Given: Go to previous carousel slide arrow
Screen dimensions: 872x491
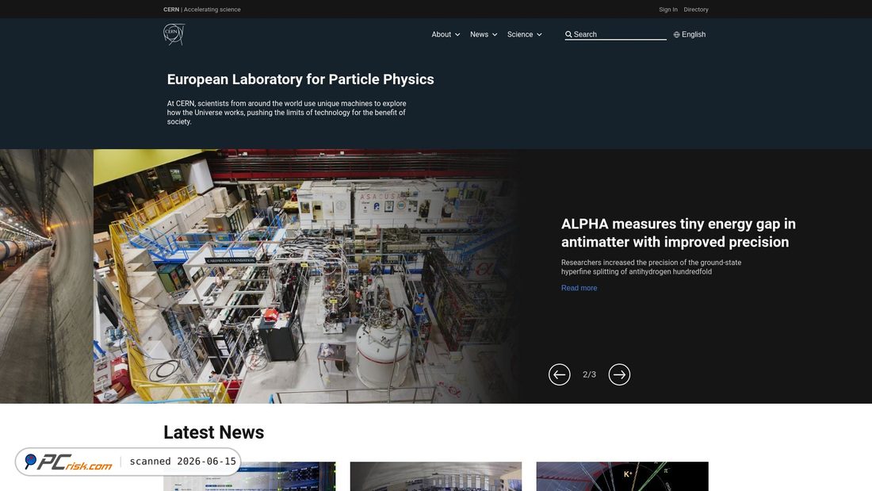Looking at the screenshot, I should pyautogui.click(x=559, y=374).
